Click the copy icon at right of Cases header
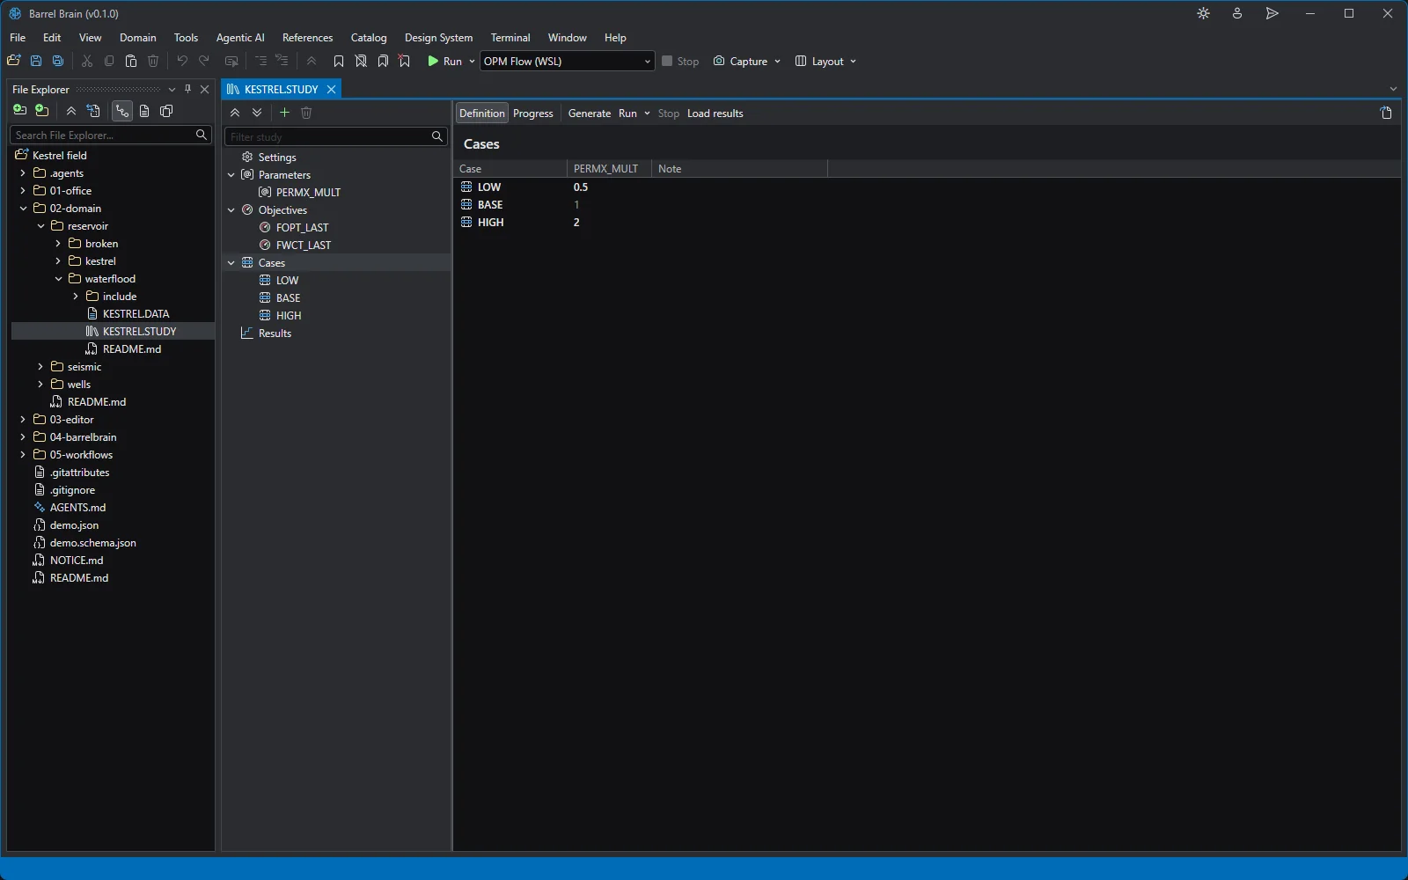Screen dimensions: 1408x880 click(x=1386, y=113)
